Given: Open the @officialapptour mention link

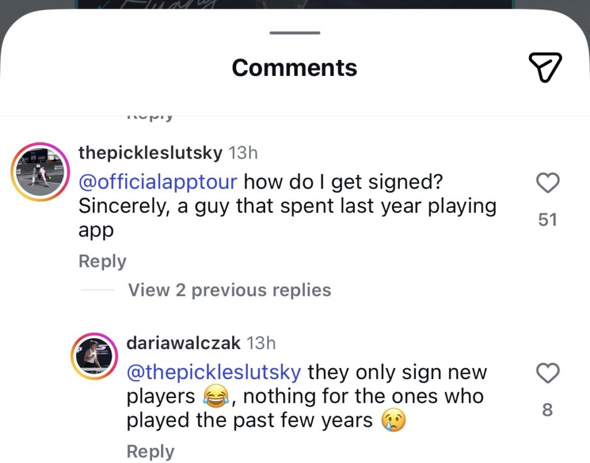Looking at the screenshot, I should (x=158, y=182).
